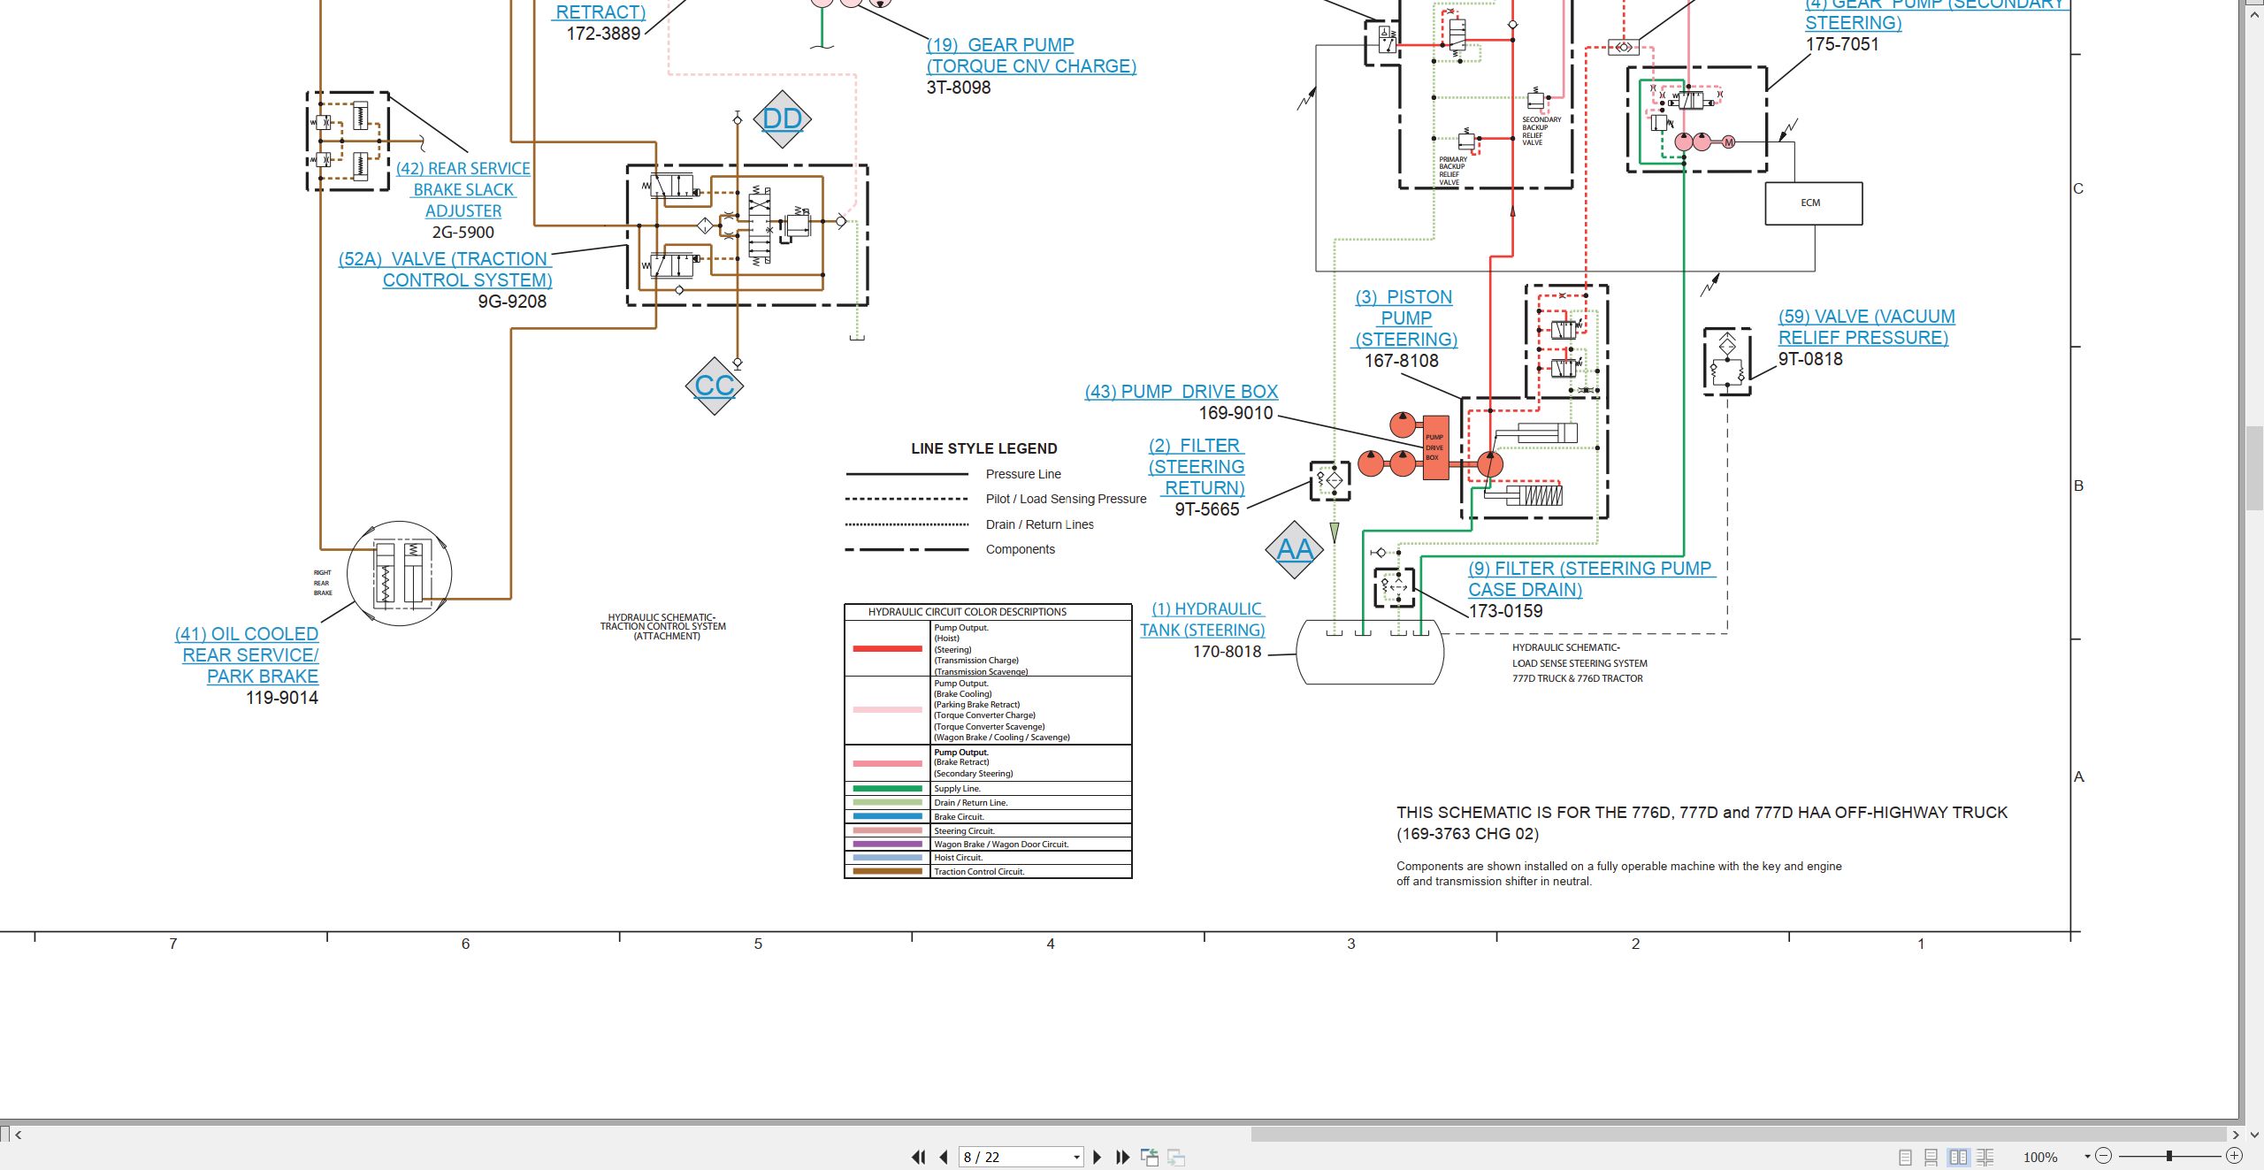Viewport: 2264px width, 1170px height.
Task: Click the part number 175-7051
Action: pyautogui.click(x=1842, y=44)
